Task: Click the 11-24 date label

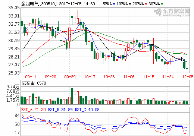Action: [168, 77]
